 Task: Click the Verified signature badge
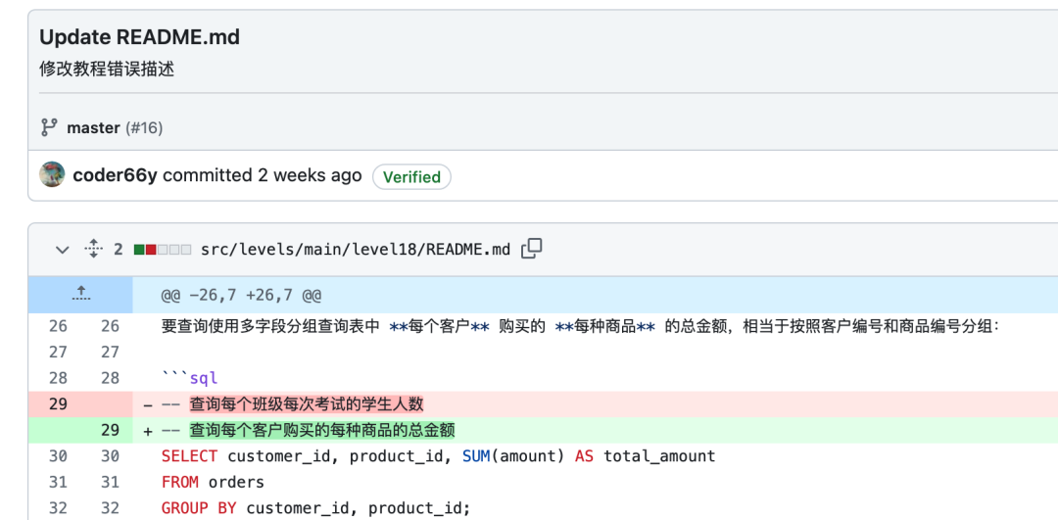(x=411, y=177)
